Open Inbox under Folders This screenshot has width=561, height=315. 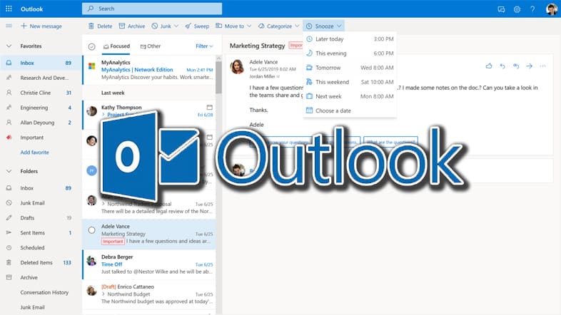click(40, 188)
